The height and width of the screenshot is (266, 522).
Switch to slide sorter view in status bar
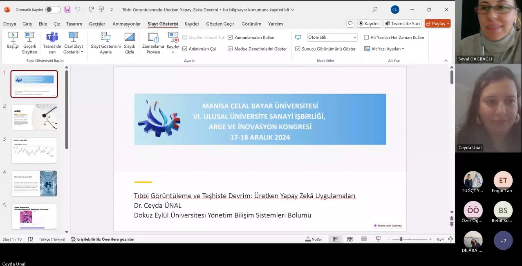[x=350, y=239]
